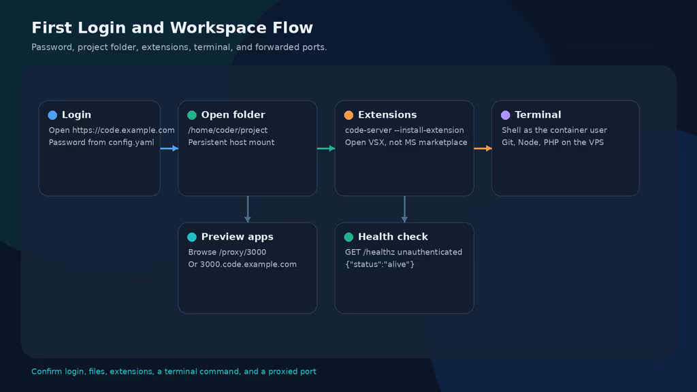The height and width of the screenshot is (392, 697).
Task: Click the '{"status":"alive"}' response text
Action: [380, 264]
